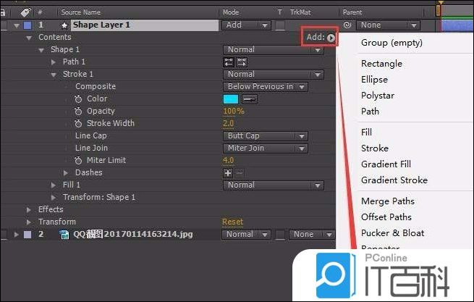The height and width of the screenshot is (302, 474).
Task: Click the label color square of layer 1
Action: 27,25
